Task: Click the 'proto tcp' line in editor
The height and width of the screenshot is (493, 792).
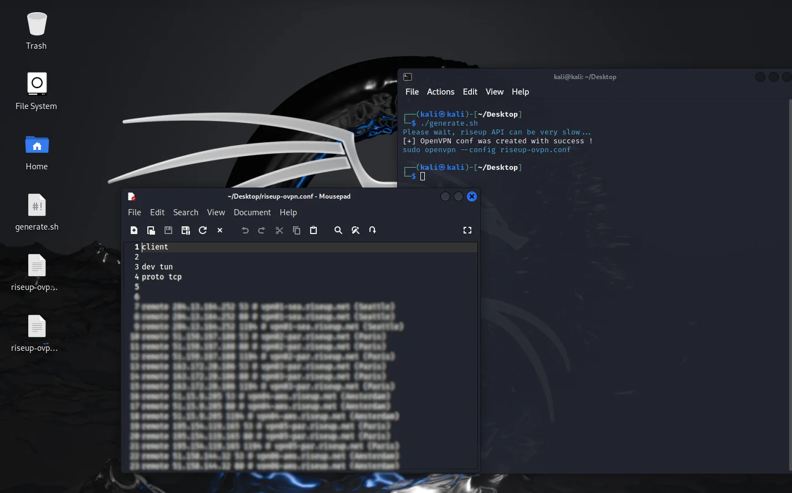Action: coord(162,277)
